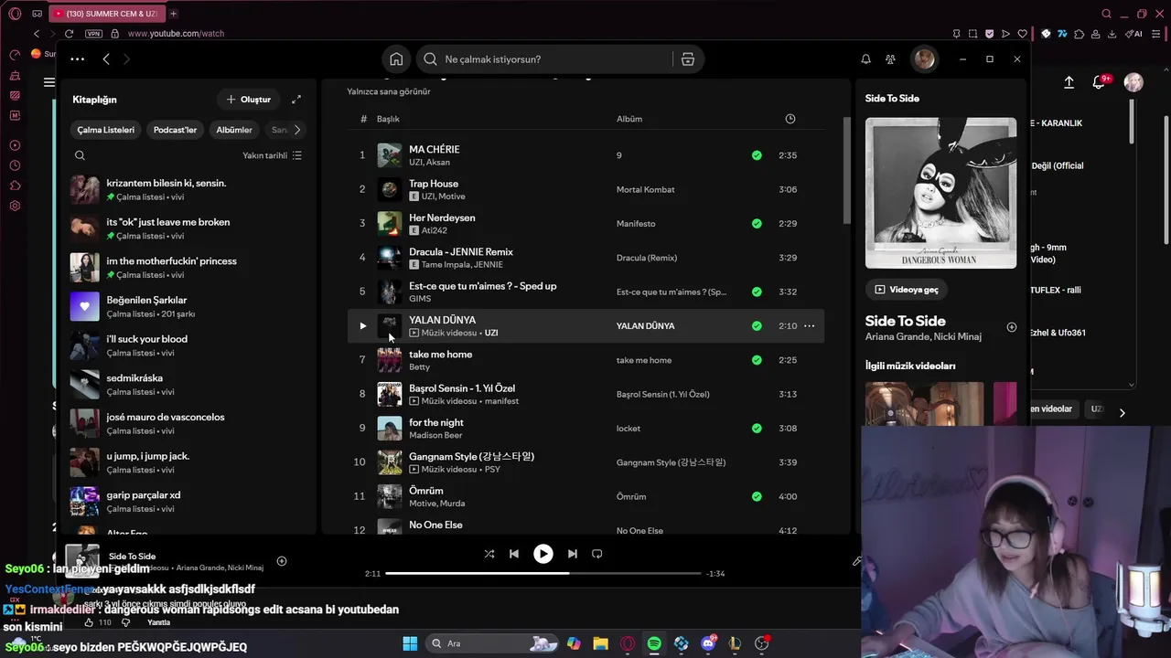This screenshot has height=658, width=1171.
Task: Skip to next track
Action: click(x=573, y=554)
